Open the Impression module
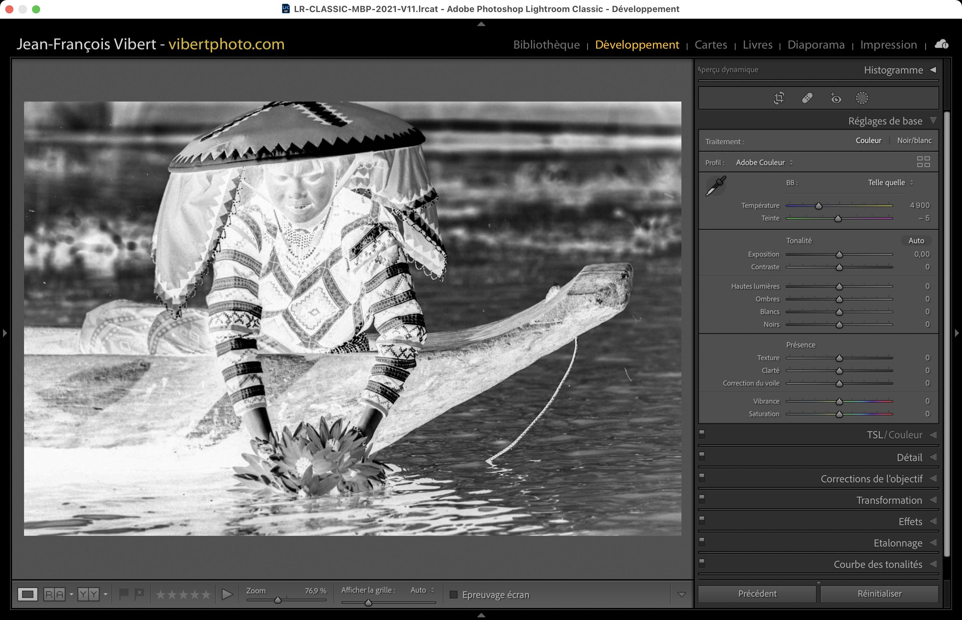Viewport: 962px width, 620px height. click(888, 45)
